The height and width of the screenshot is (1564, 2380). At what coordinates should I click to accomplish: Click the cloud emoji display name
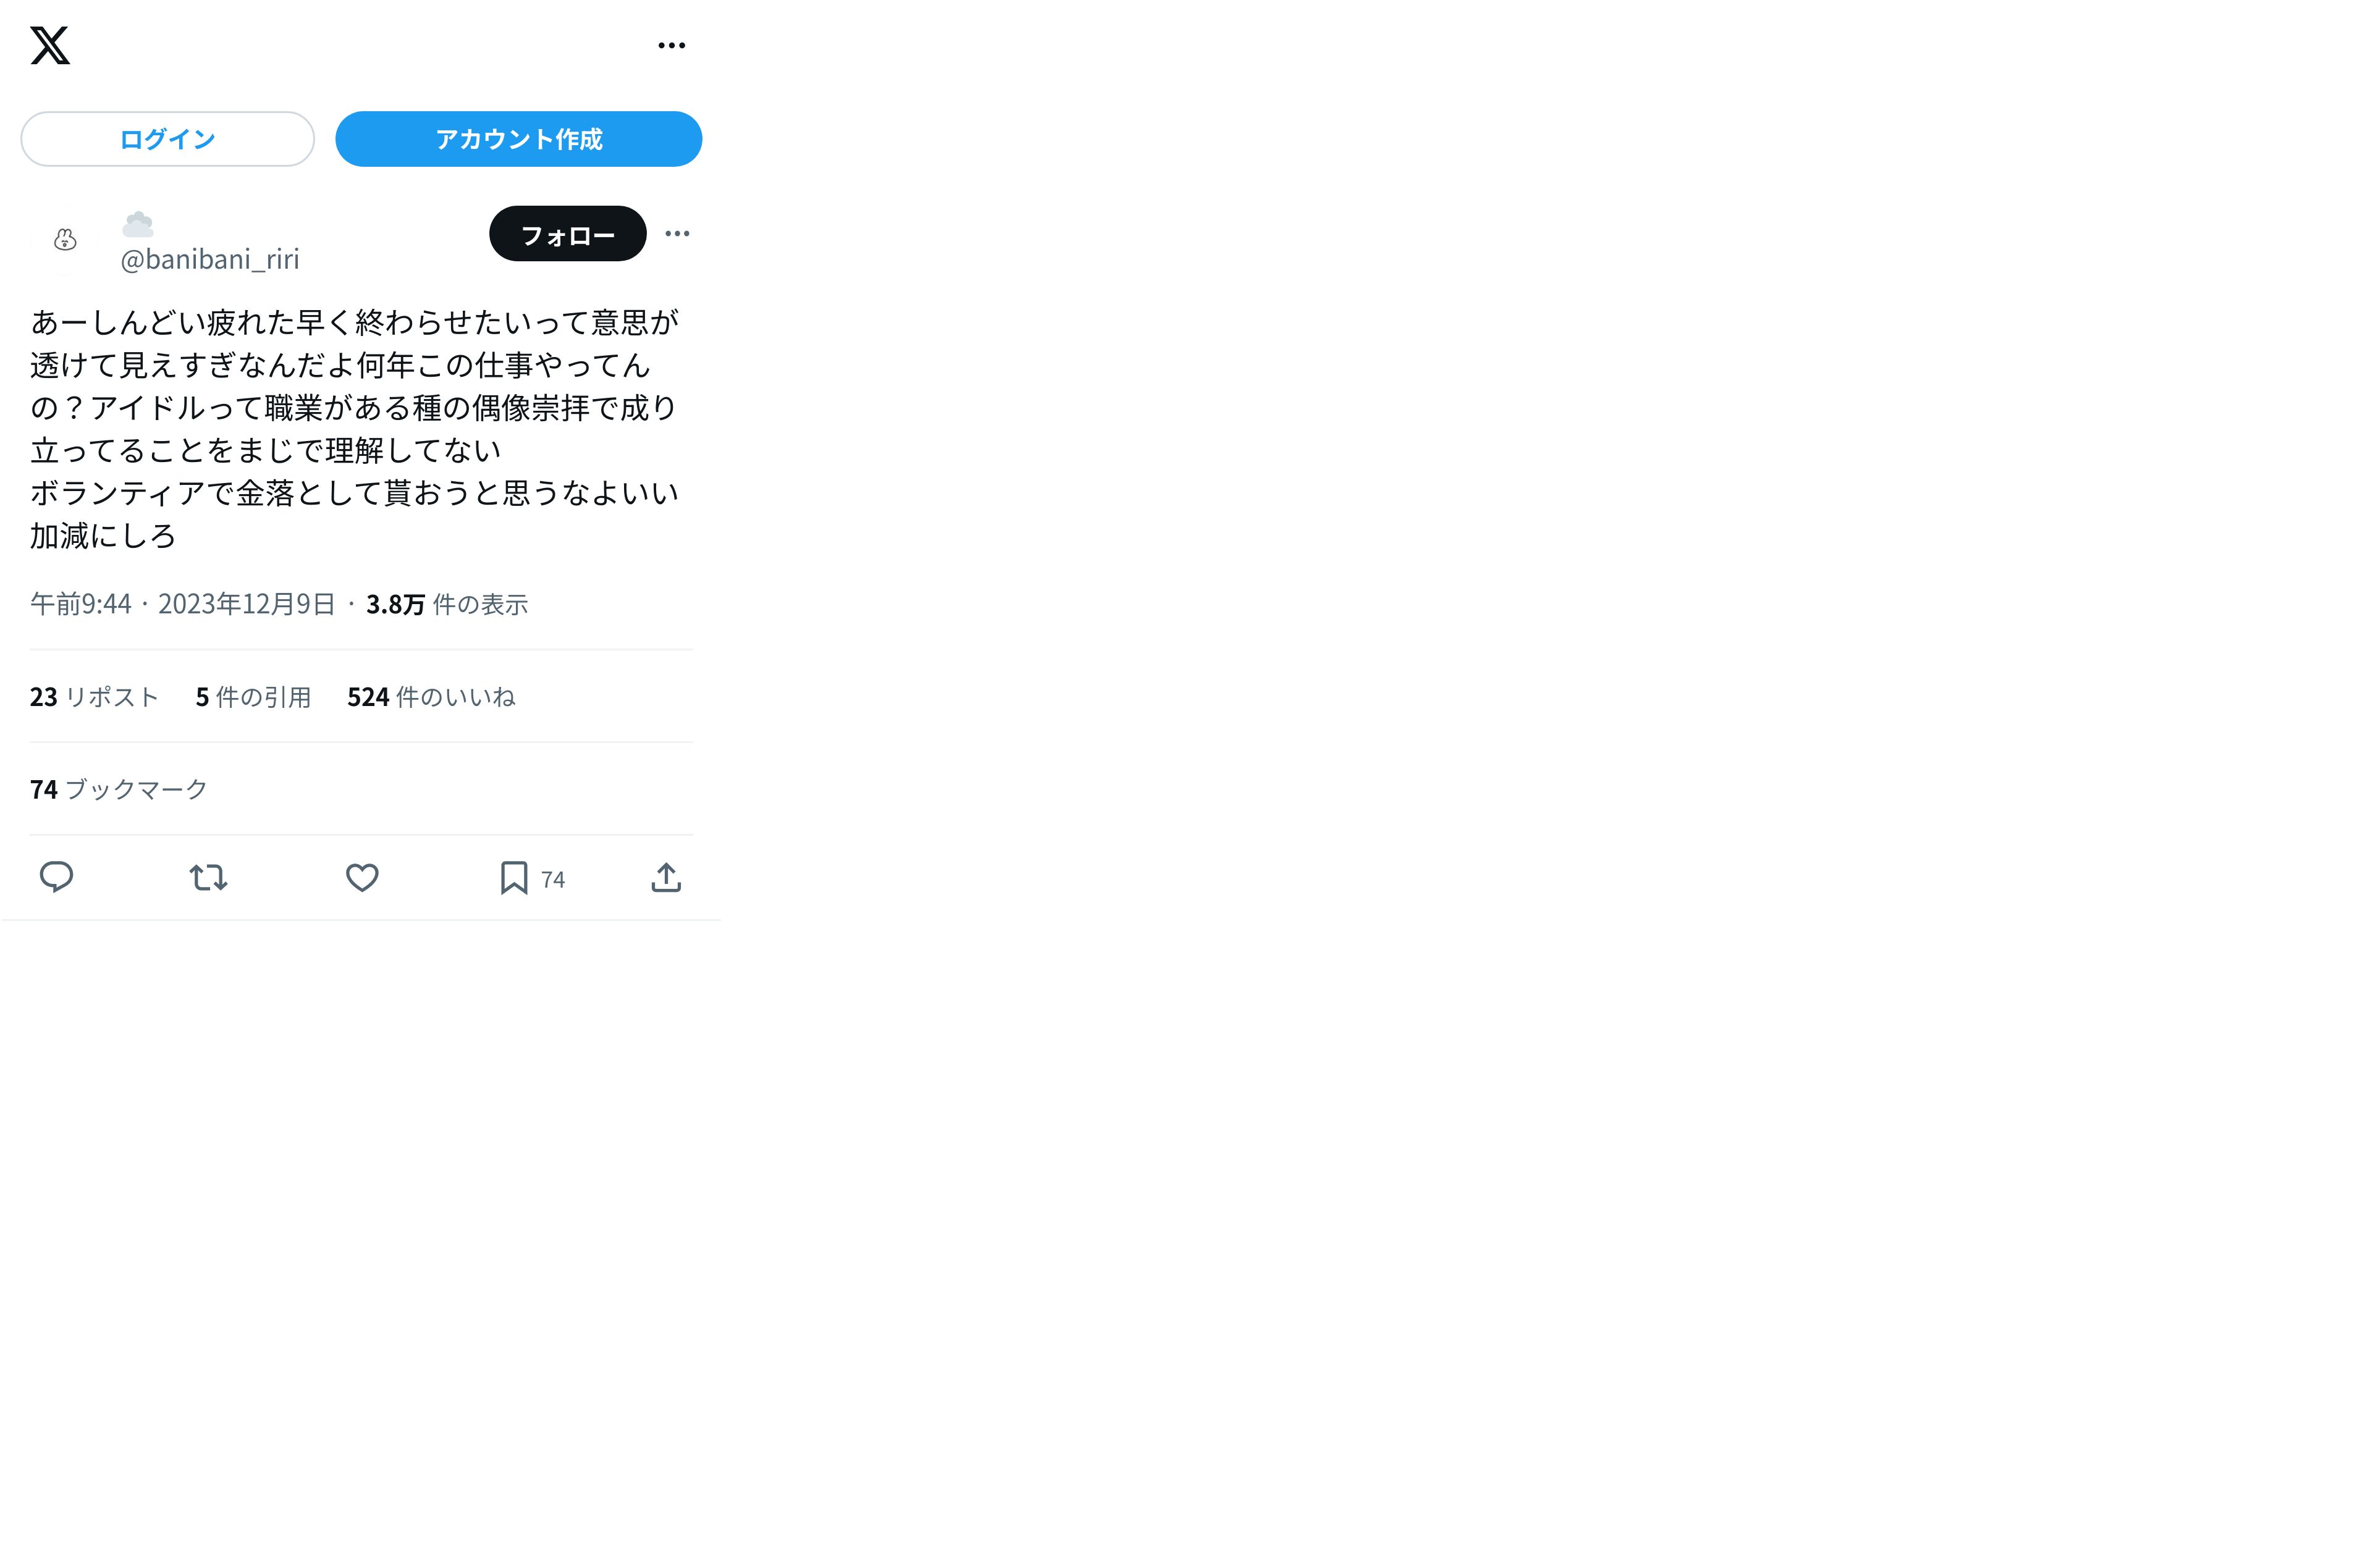pos(138,224)
